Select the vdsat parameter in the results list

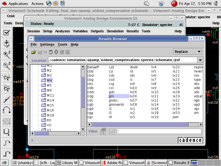(198, 96)
